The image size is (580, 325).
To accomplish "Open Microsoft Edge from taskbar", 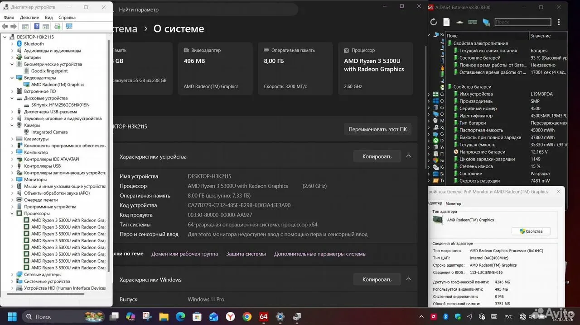I will pyautogui.click(x=180, y=316).
